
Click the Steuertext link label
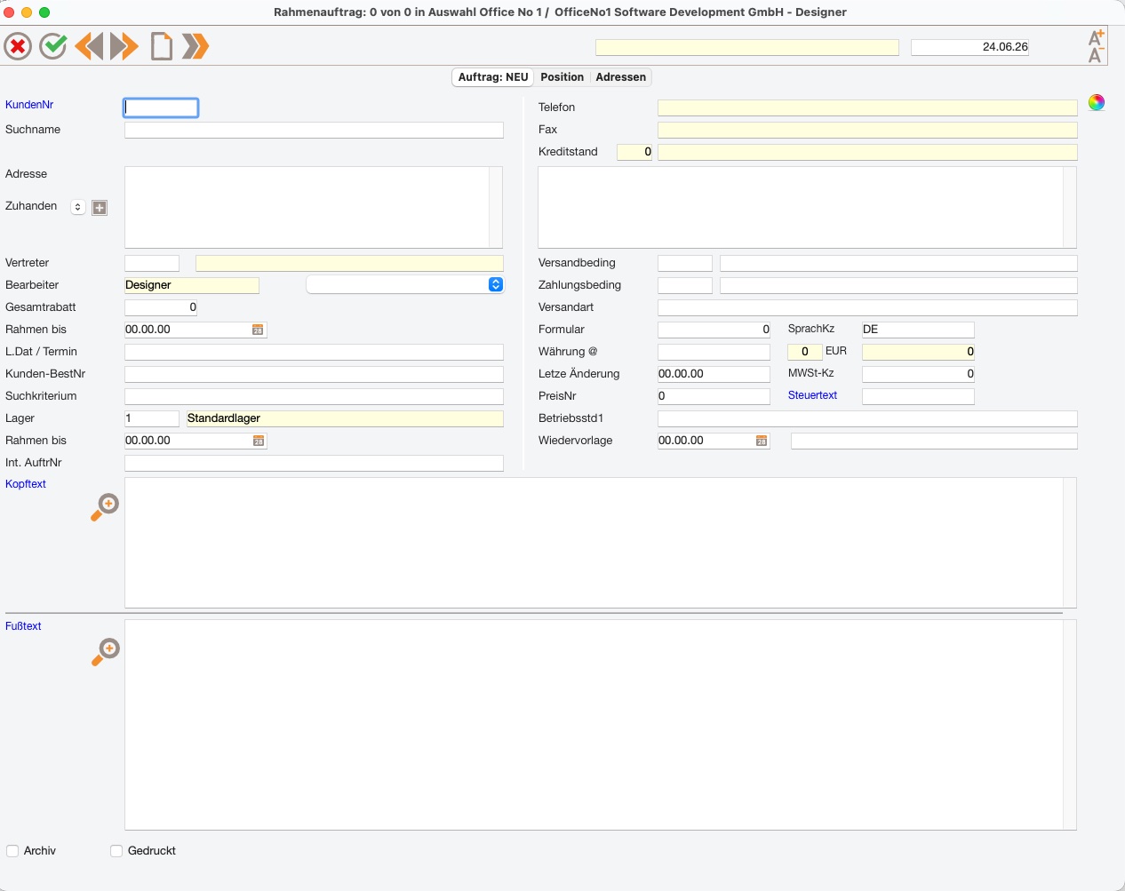click(x=812, y=395)
